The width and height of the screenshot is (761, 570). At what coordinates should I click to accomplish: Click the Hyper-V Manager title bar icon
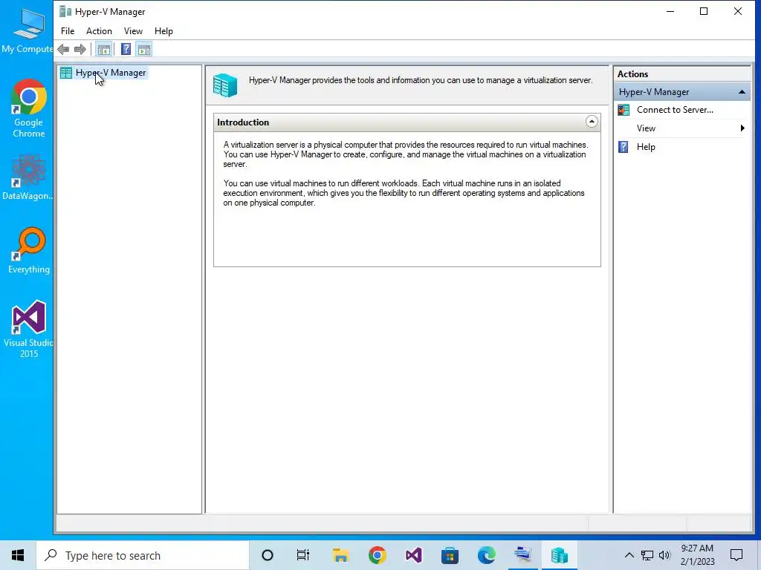pyautogui.click(x=65, y=11)
